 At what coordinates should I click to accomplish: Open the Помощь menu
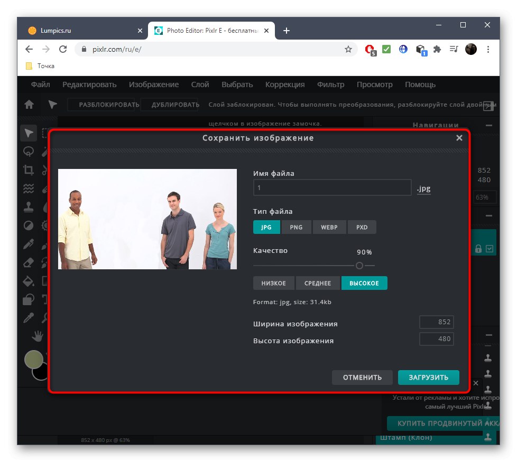420,84
